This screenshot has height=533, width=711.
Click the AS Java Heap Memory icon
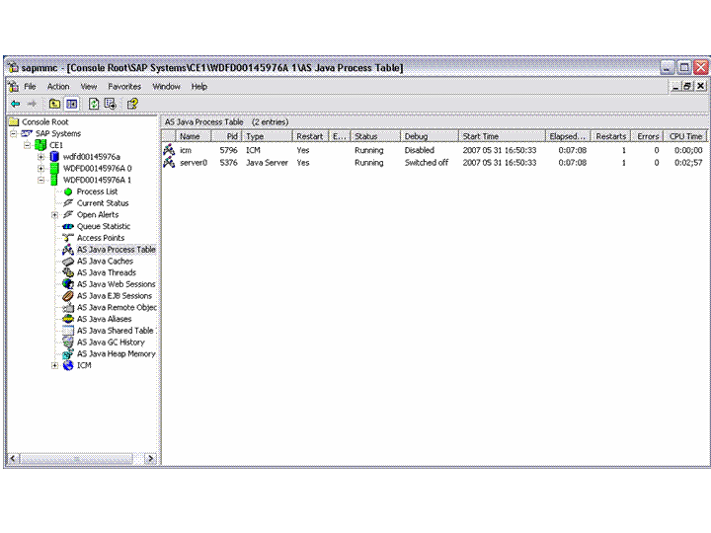(x=68, y=354)
